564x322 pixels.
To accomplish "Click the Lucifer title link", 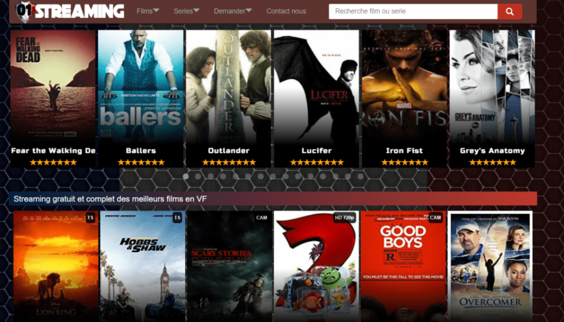I will (x=317, y=150).
